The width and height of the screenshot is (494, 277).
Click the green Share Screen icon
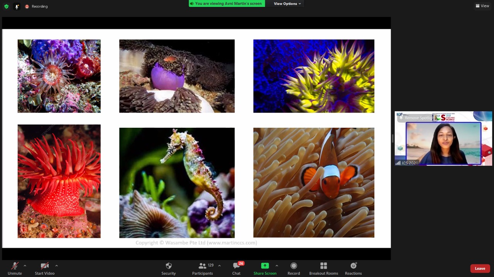265,266
